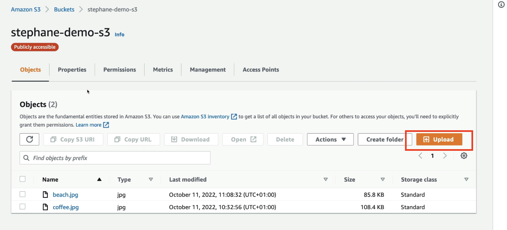Click the Storage class column header
507x230 pixels.
419,180
